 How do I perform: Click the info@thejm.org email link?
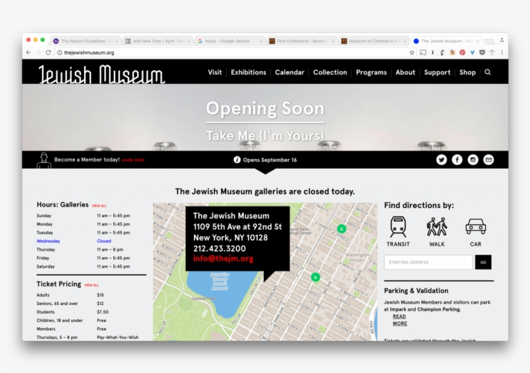(x=223, y=259)
